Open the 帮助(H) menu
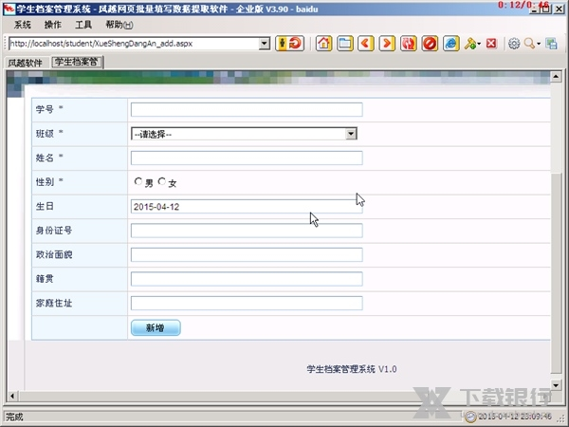The image size is (569, 427). pos(119,25)
